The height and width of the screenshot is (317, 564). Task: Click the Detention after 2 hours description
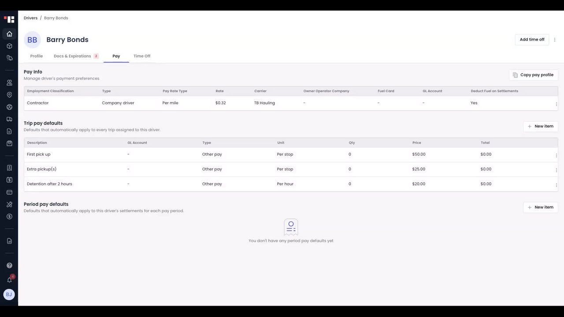[49, 184]
